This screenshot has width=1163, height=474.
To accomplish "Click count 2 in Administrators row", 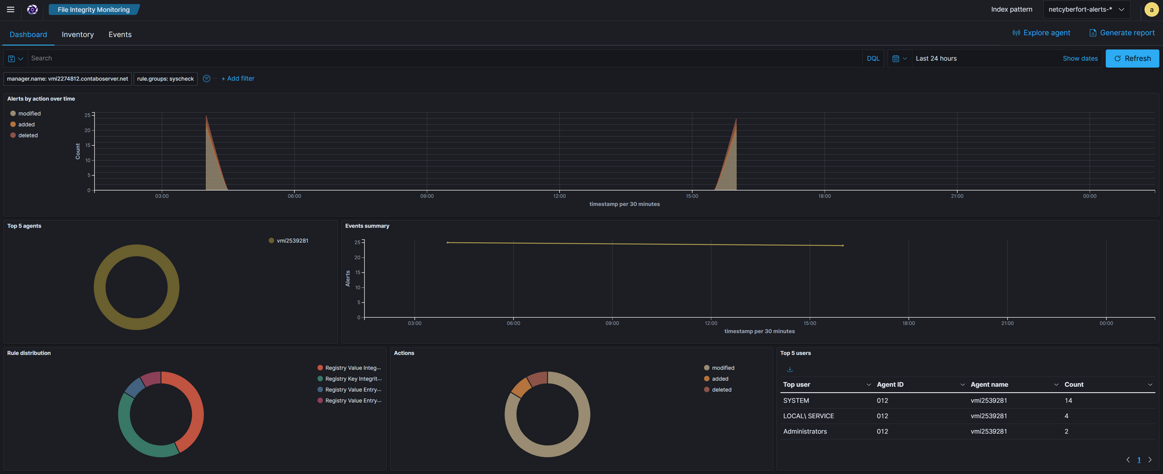I will [1067, 432].
